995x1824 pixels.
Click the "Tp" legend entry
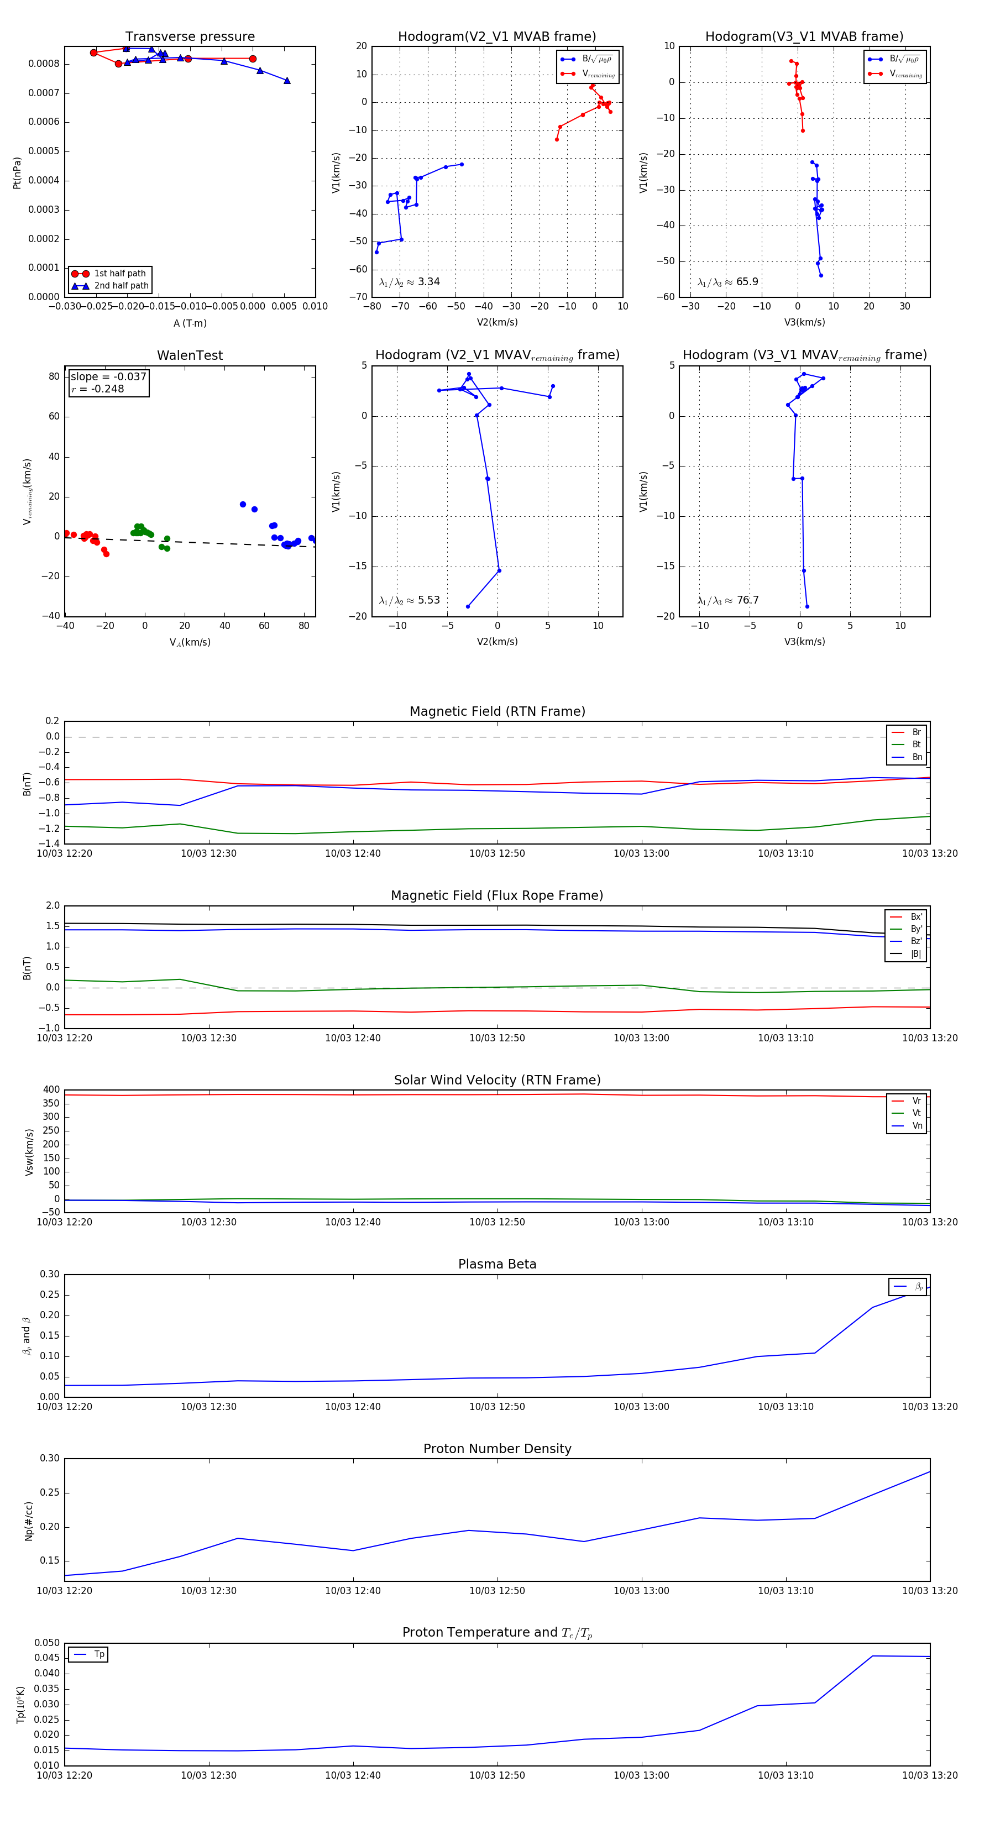88,1654
